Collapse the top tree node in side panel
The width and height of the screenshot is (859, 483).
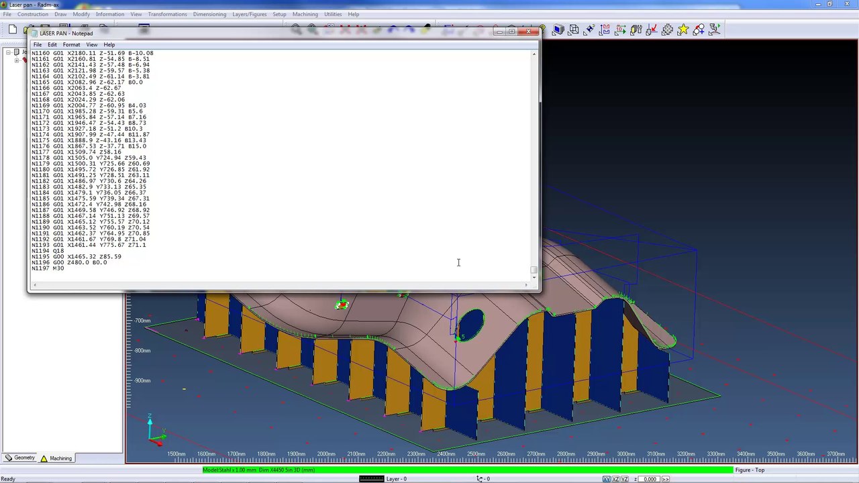(8, 52)
